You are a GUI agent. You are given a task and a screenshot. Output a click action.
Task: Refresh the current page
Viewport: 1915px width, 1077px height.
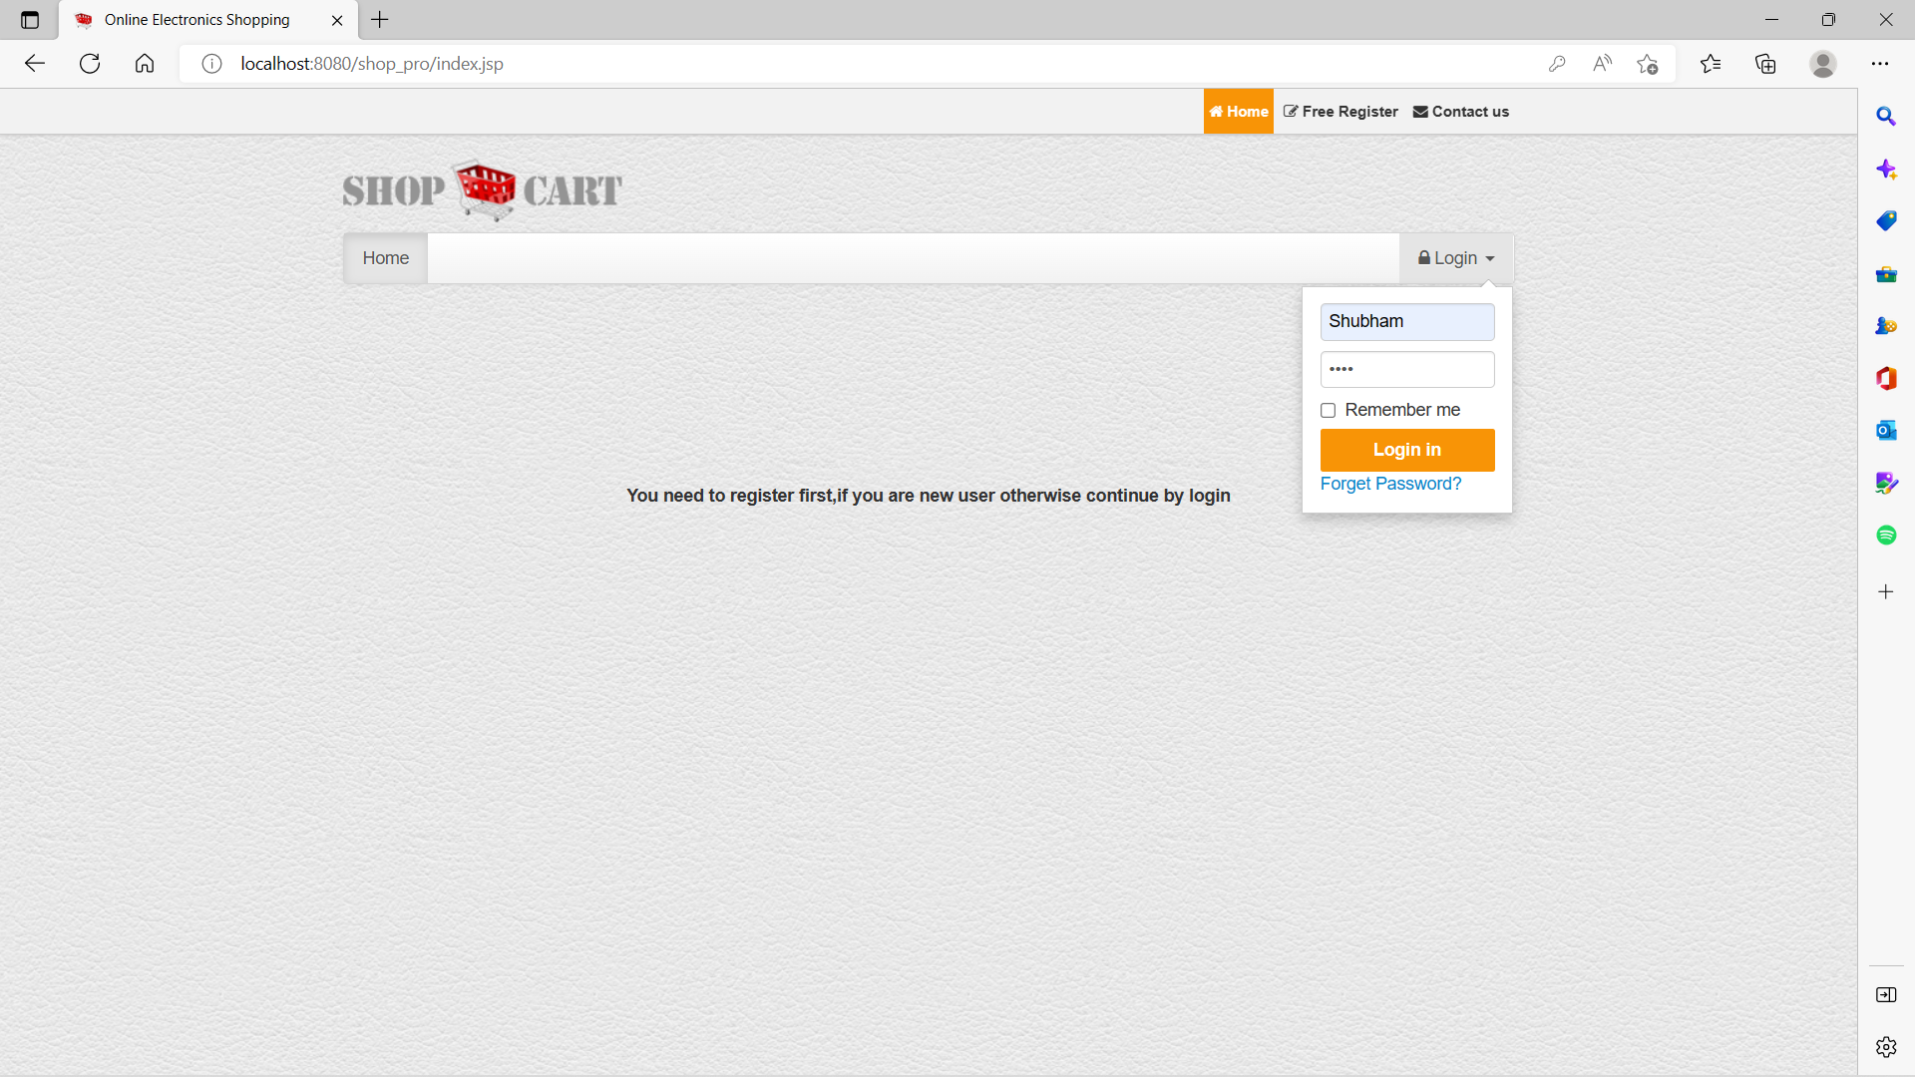coord(90,64)
